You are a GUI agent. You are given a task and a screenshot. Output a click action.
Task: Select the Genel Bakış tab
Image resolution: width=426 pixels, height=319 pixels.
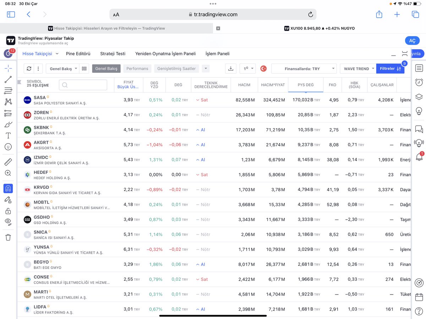pyautogui.click(x=106, y=68)
